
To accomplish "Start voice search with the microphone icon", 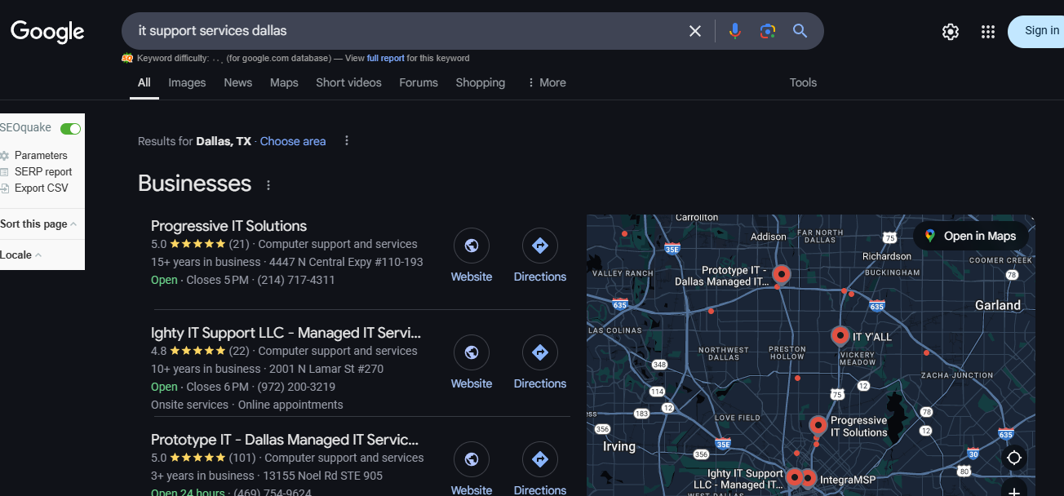I will coord(735,31).
